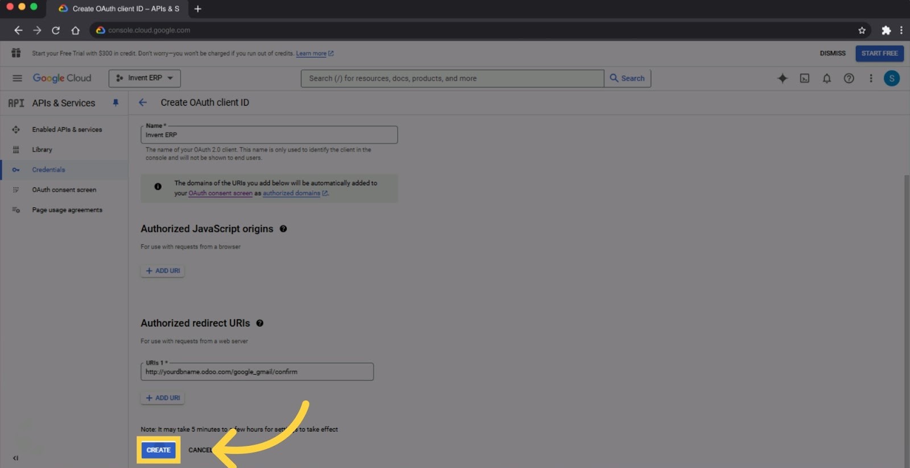Open console settings three-dot menu
This screenshot has width=910, height=468.
(x=871, y=78)
